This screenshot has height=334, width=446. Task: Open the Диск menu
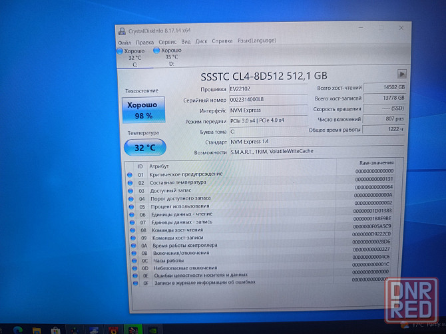point(201,41)
